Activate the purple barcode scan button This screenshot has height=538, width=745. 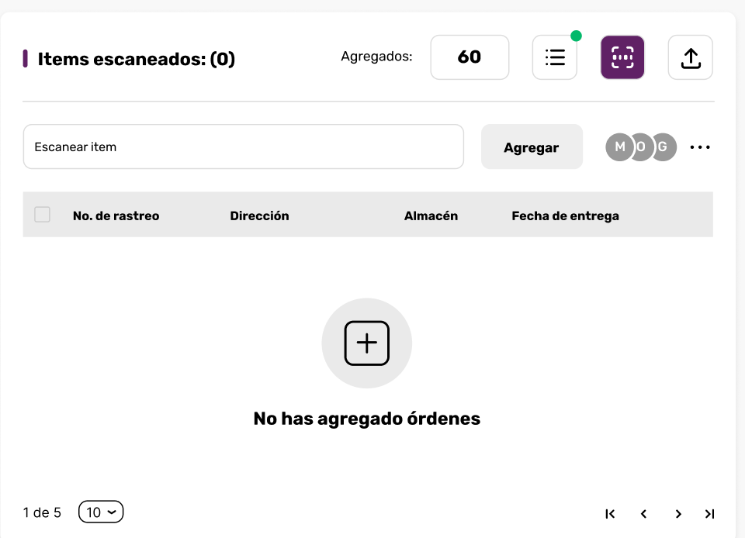pyautogui.click(x=622, y=57)
